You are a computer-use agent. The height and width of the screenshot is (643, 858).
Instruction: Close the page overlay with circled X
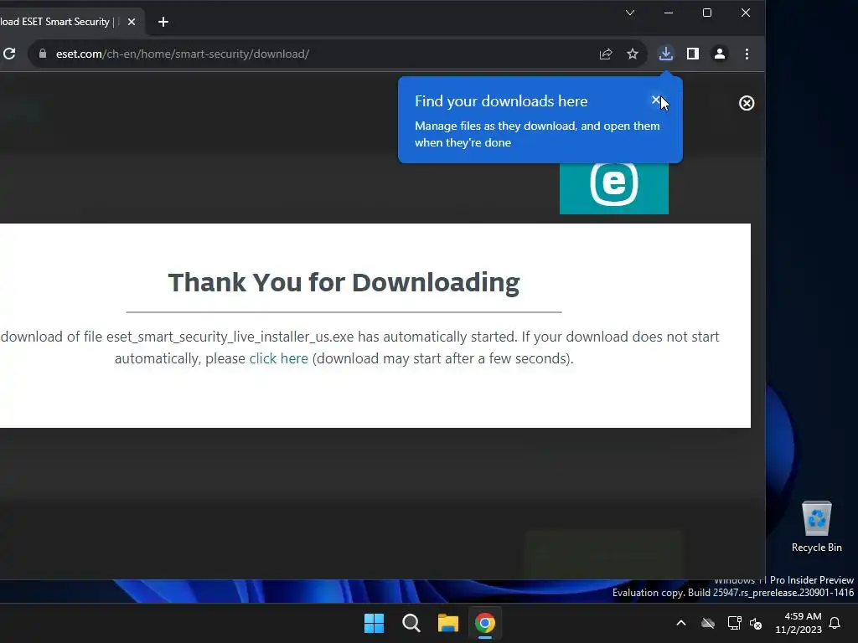coord(747,103)
